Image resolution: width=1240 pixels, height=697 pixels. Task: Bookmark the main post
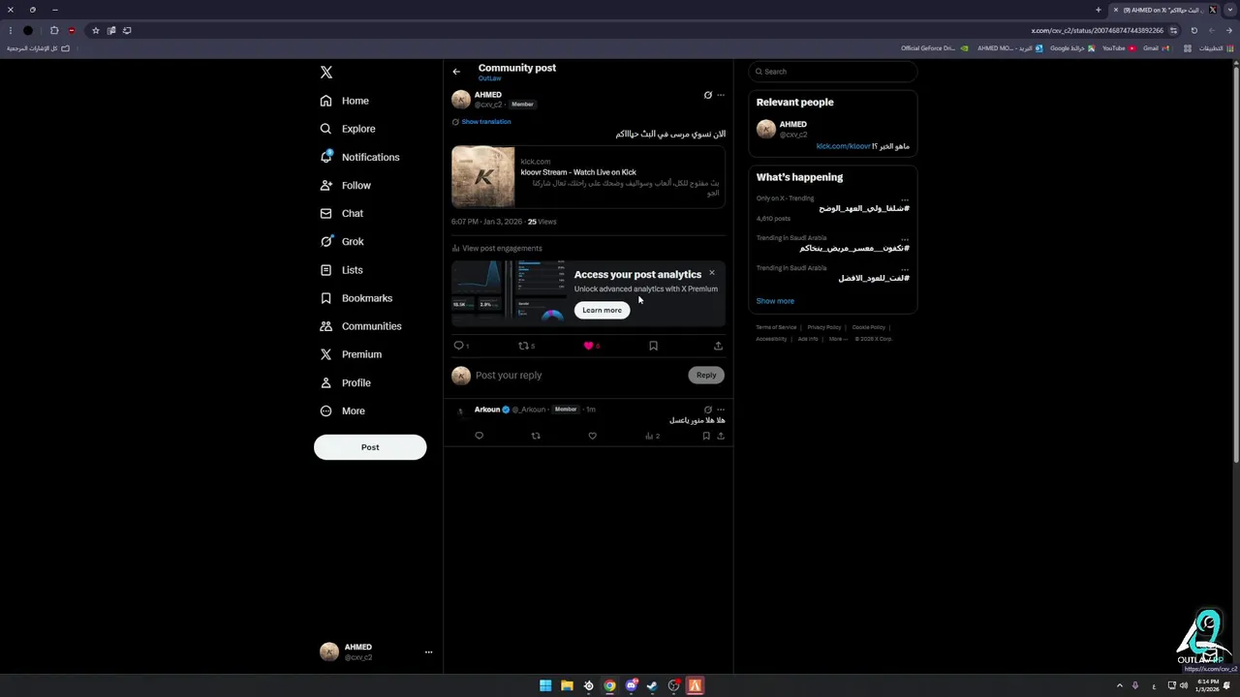653,346
